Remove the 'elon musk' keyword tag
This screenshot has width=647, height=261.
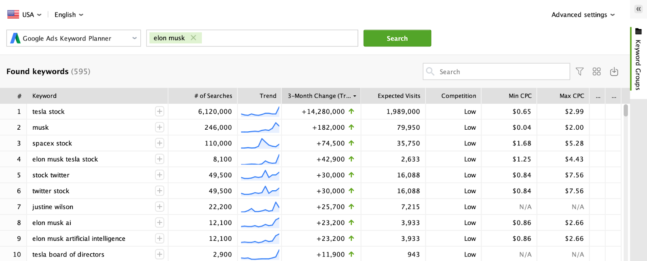click(193, 38)
